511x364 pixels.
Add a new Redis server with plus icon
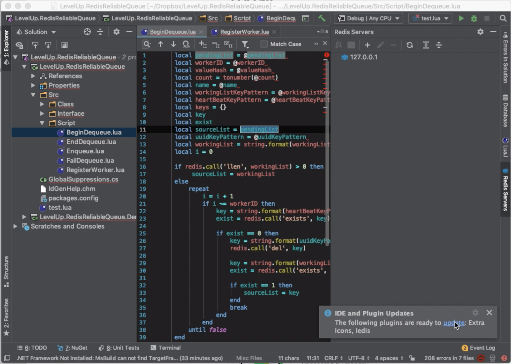(367, 45)
